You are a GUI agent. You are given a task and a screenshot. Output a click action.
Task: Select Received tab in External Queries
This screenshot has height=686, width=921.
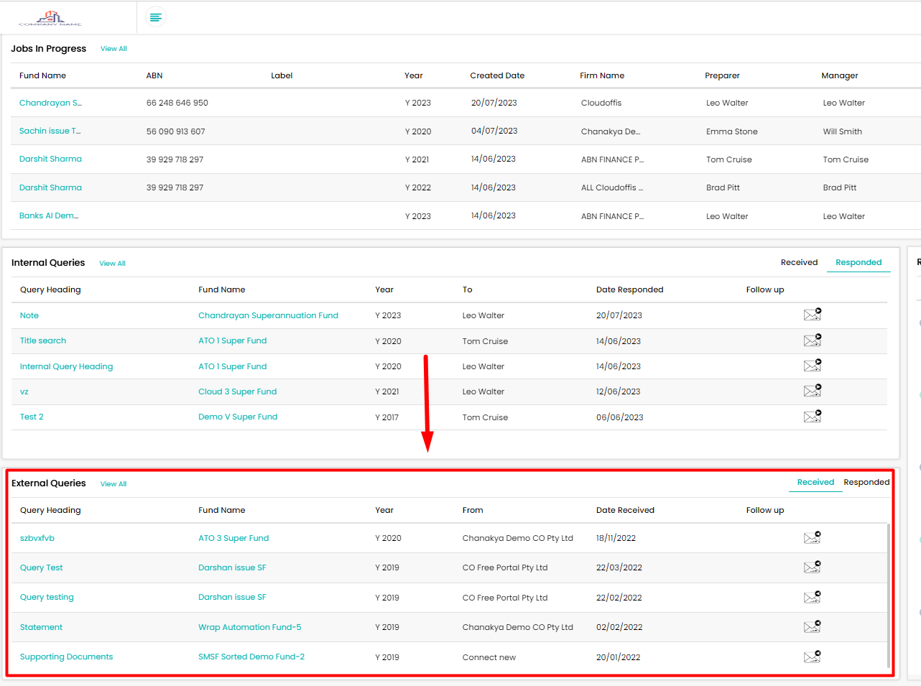tap(815, 482)
